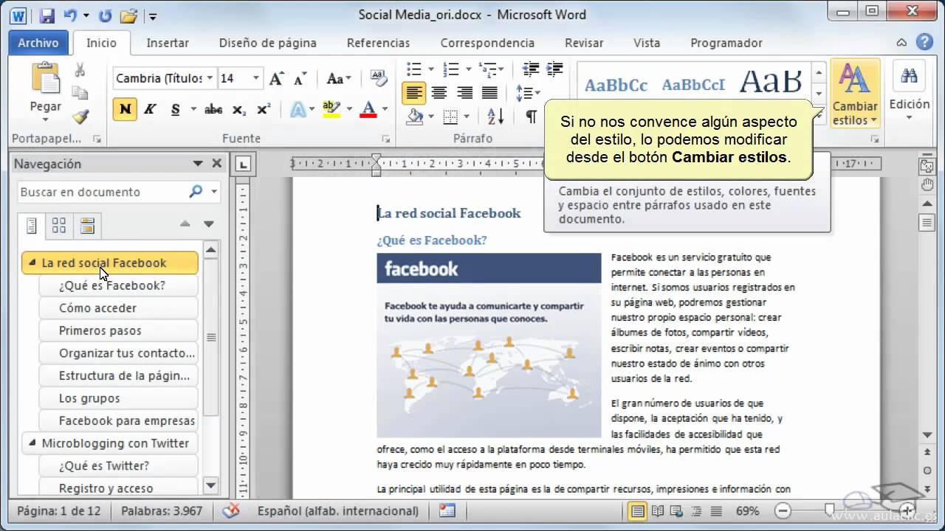Open text effects glowing A icon

tap(298, 110)
